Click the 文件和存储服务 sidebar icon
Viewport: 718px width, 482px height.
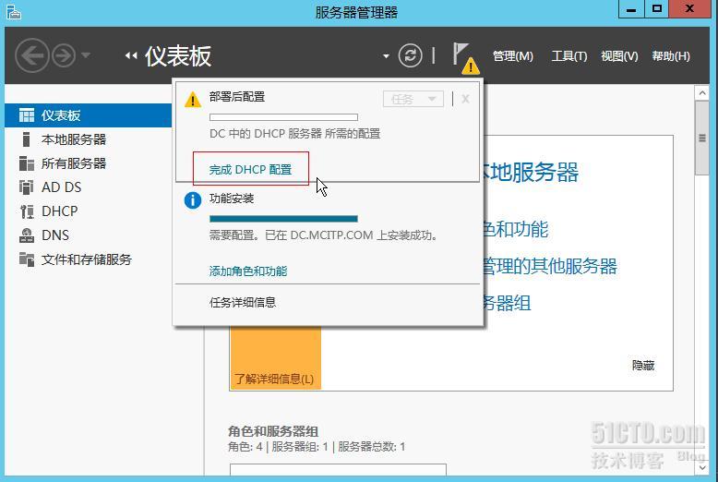pos(27,259)
